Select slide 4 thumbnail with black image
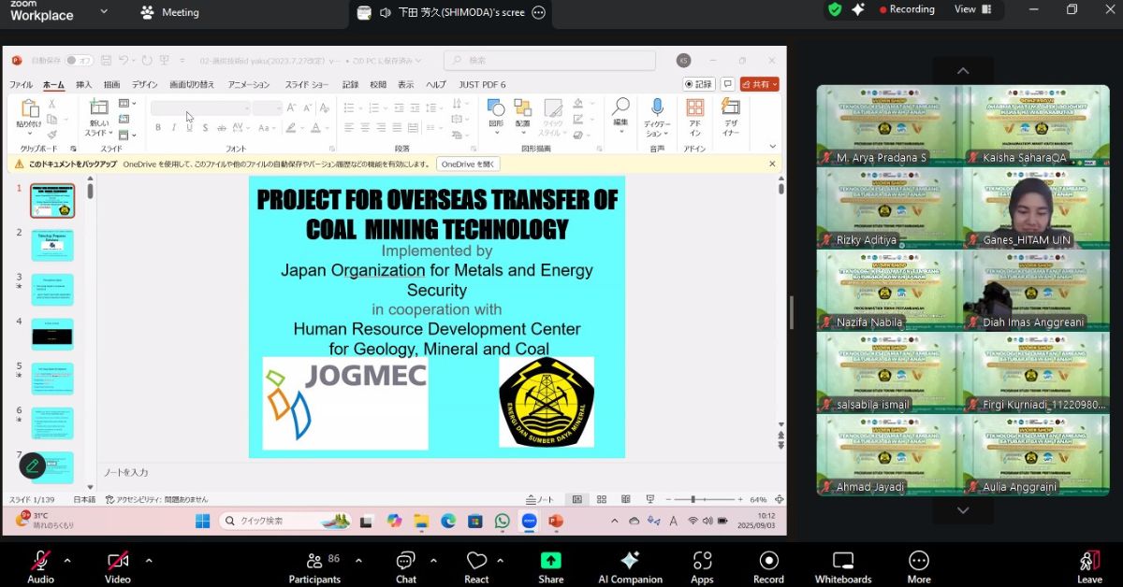 coord(52,334)
